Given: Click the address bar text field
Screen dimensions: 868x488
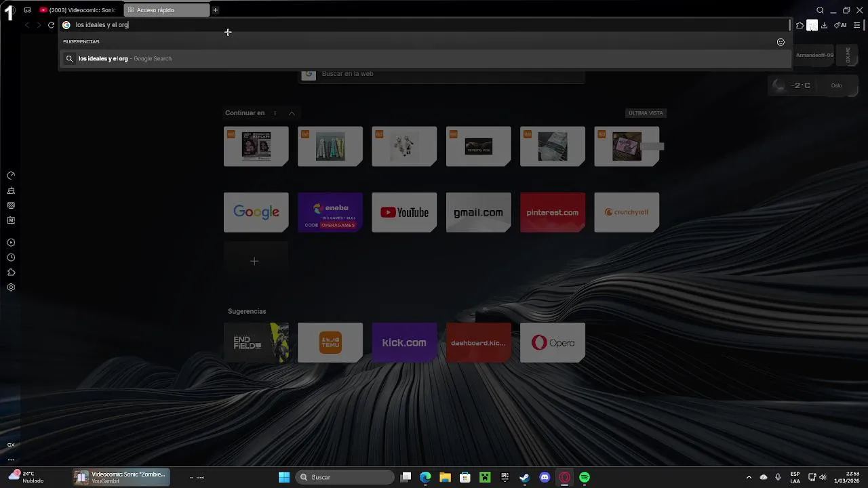Looking at the screenshot, I should click(x=425, y=25).
